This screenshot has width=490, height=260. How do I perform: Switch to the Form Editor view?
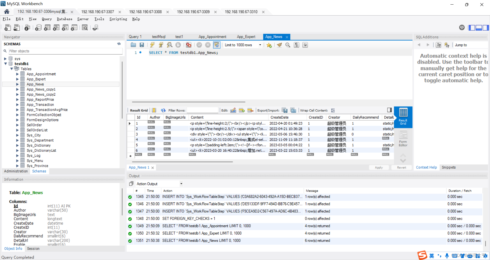(x=403, y=138)
